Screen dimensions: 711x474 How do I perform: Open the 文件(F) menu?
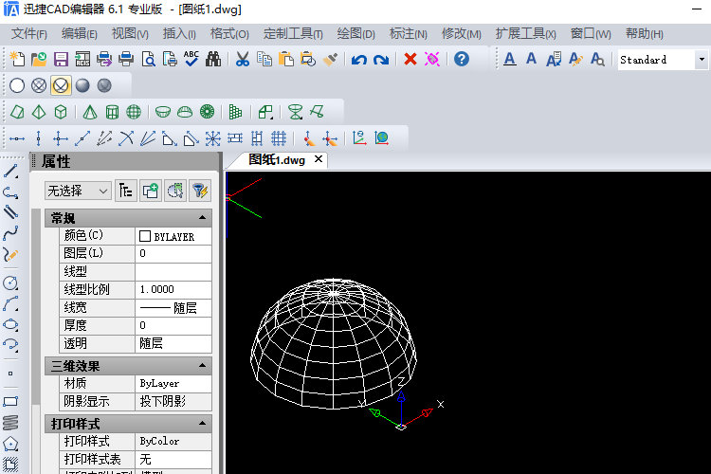click(x=29, y=34)
